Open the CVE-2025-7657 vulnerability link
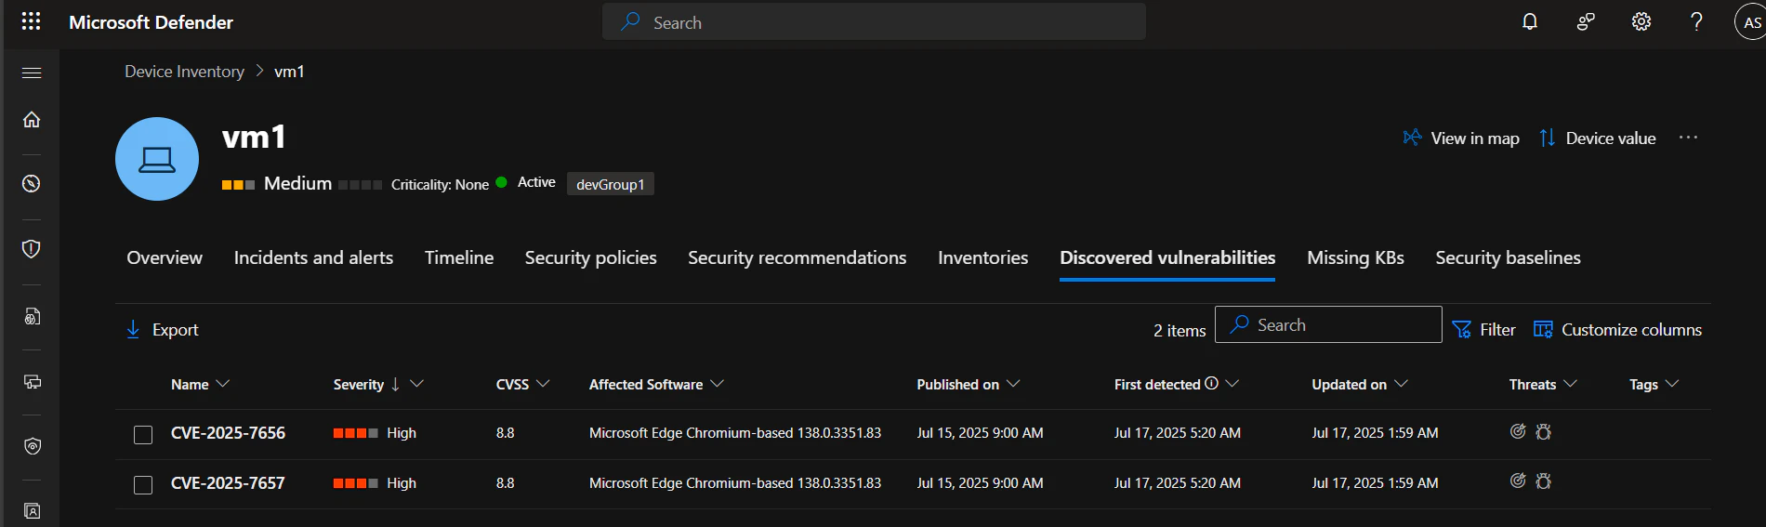1766x527 pixels. (x=228, y=483)
